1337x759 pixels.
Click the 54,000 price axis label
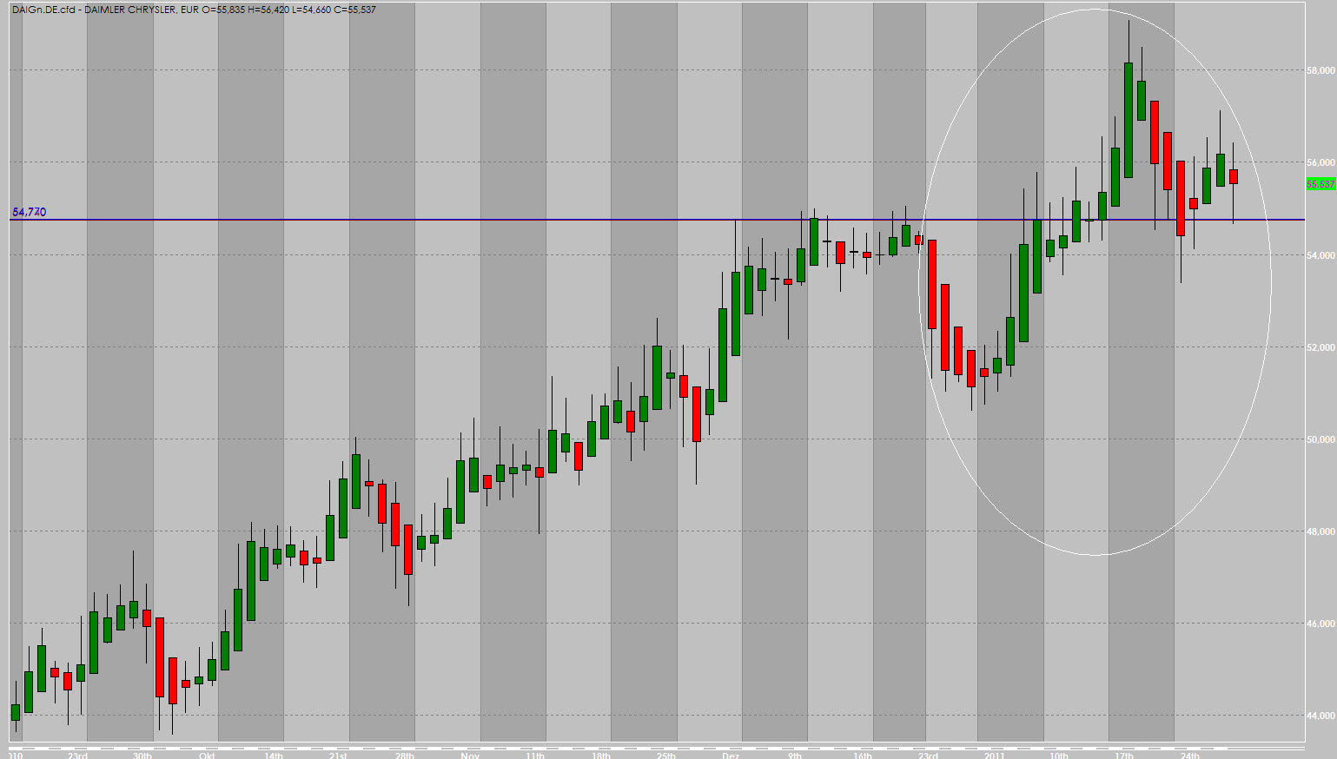click(1320, 255)
